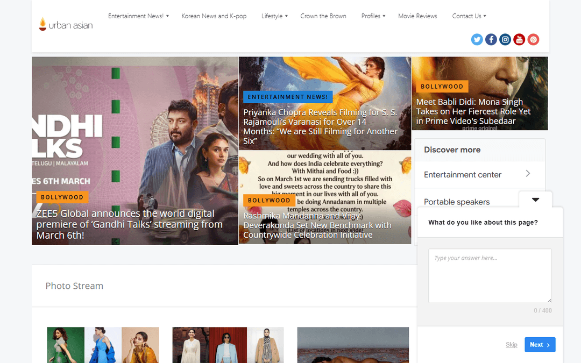Open the Gandhi Talks ZEE5 premiere article

point(129,224)
